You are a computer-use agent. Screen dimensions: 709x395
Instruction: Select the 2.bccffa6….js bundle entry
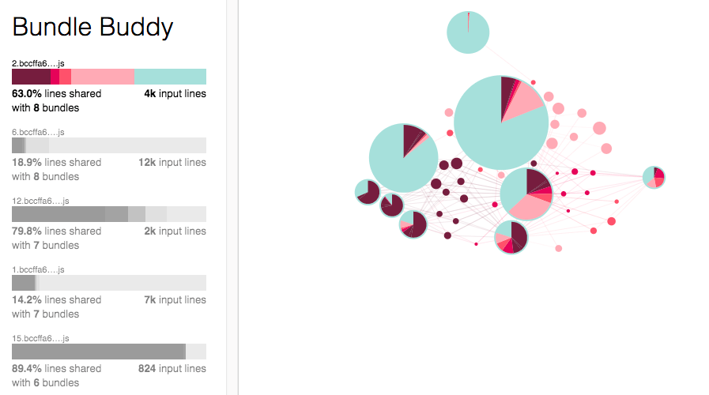(x=109, y=86)
